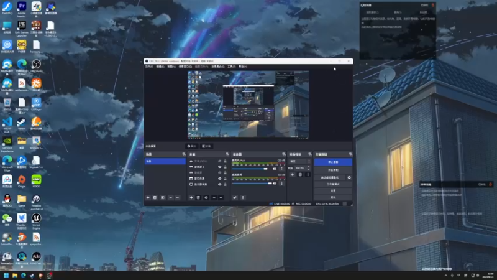Remove the scene transition with trash icon
The width and height of the screenshot is (497, 280).
coord(300,175)
